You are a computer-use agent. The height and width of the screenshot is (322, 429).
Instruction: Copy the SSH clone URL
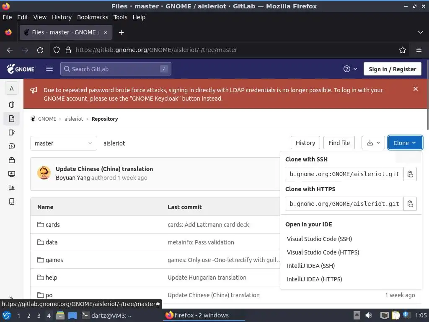pos(410,174)
